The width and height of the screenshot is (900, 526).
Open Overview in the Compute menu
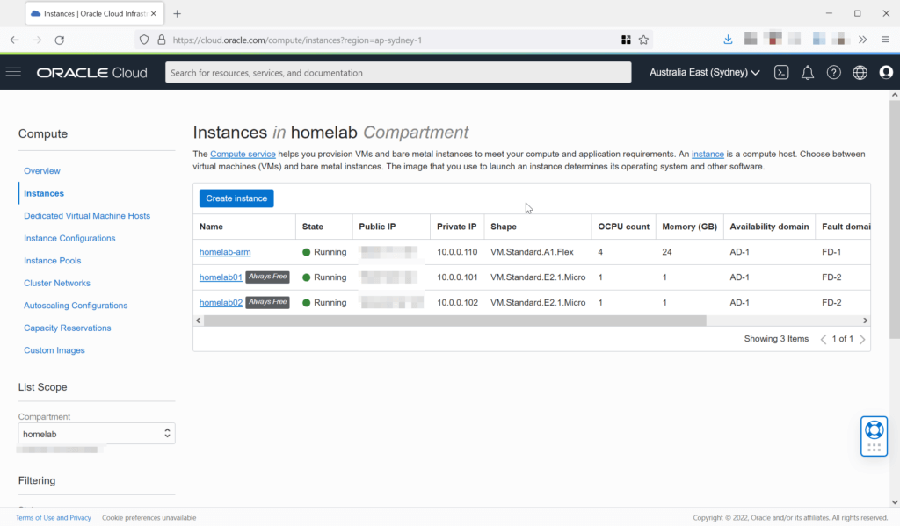click(42, 171)
